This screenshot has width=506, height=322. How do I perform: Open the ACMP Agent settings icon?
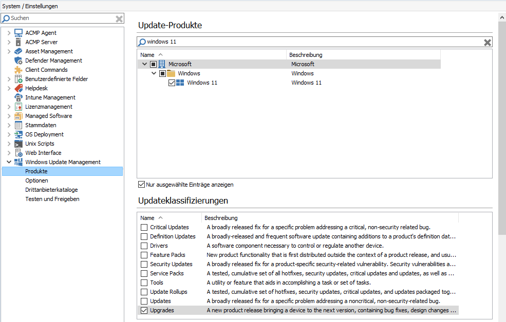(18, 32)
